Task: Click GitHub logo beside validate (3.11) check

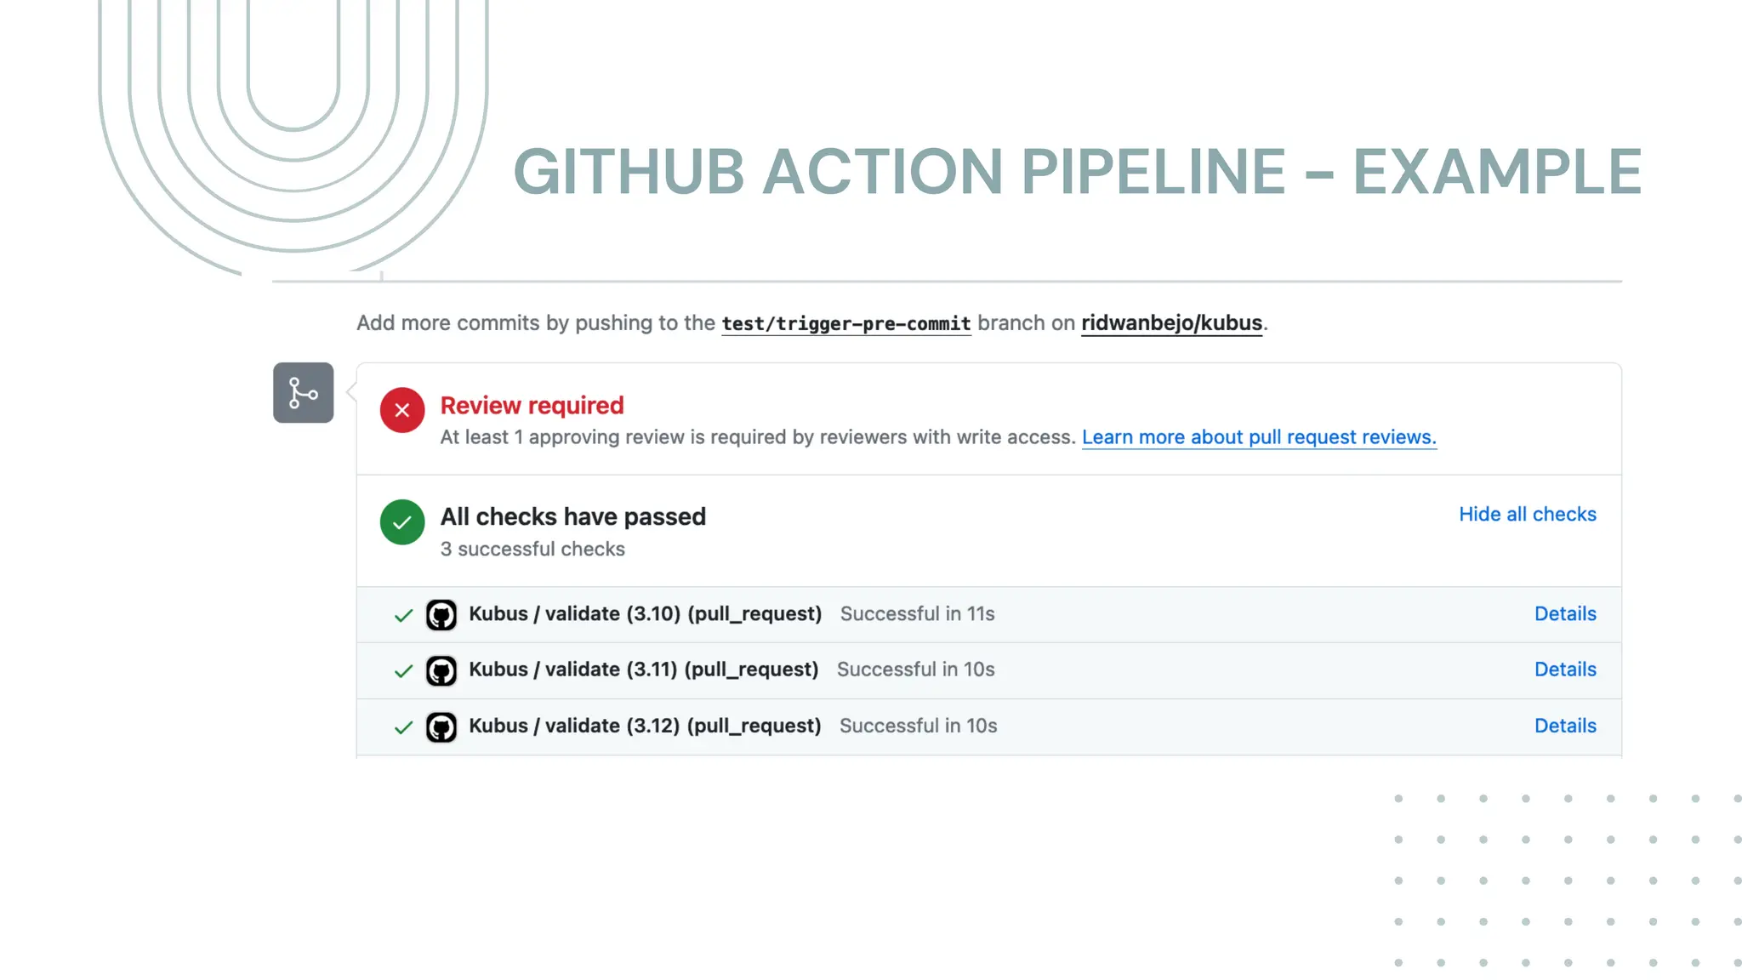Action: pos(441,670)
